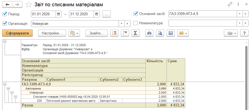Open the Ще menu
The image size is (251, 110).
(231, 33)
